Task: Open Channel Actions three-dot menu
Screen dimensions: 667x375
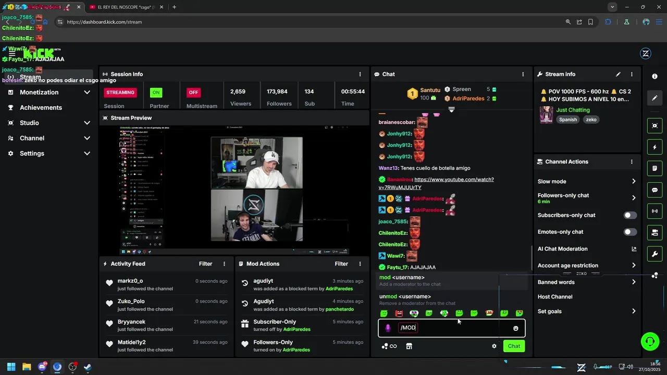Action: pyautogui.click(x=632, y=162)
